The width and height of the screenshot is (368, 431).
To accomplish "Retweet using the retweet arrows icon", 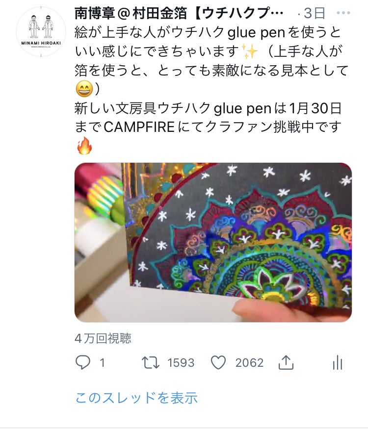I will click(x=151, y=362).
